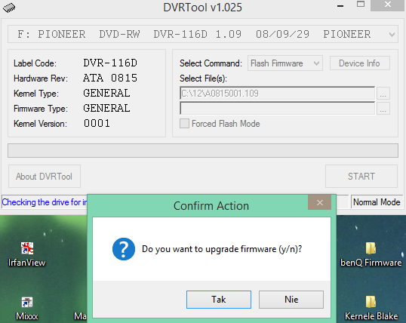Screen dimensions: 406x323
Task: Maximize the DVRTool window
Action: pos(361,5)
